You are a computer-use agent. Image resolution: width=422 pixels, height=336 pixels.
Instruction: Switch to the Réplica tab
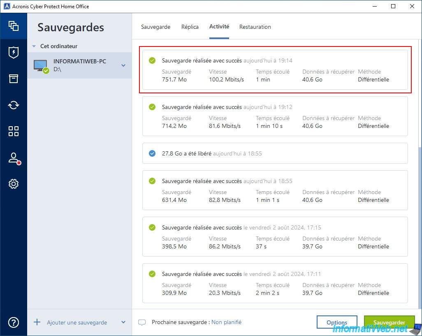[x=190, y=27]
